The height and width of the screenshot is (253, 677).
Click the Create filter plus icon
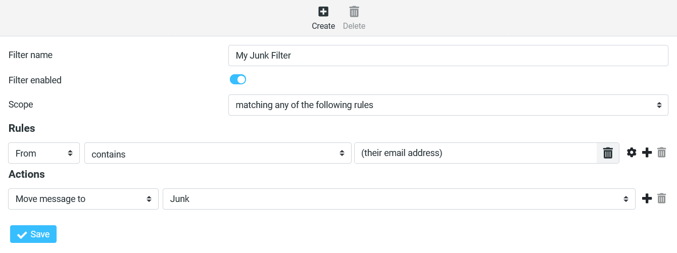coord(323,12)
